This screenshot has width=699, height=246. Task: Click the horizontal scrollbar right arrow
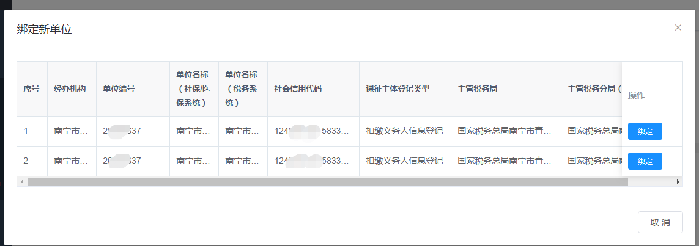pyautogui.click(x=678, y=181)
